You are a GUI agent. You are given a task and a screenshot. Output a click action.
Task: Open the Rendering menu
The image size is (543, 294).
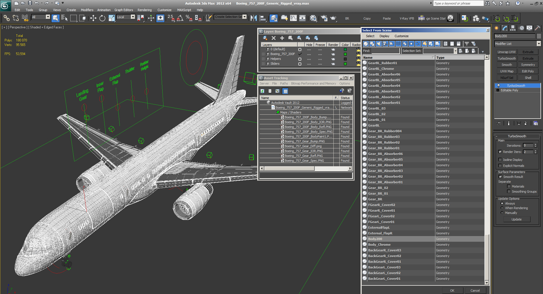pyautogui.click(x=145, y=10)
